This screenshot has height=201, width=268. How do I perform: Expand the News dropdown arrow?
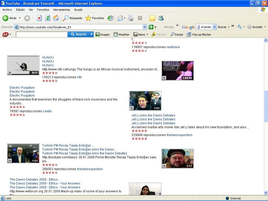pos(147,35)
